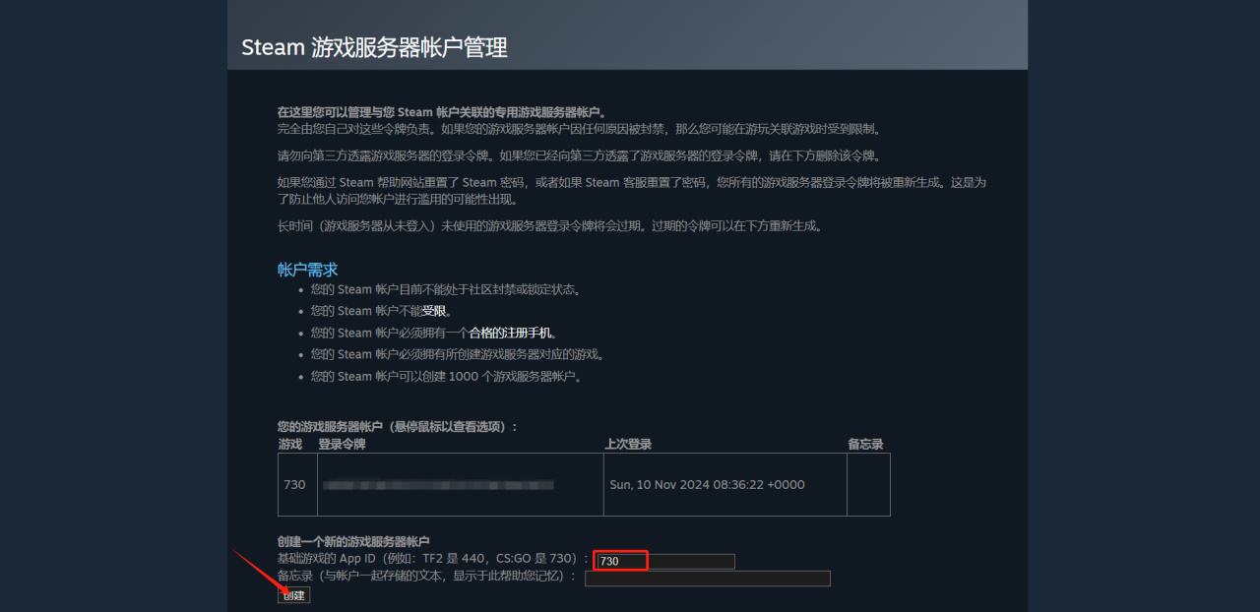Viewport: 1260px width, 612px height.
Task: Focus the App ID field containing 730
Action: pos(664,561)
